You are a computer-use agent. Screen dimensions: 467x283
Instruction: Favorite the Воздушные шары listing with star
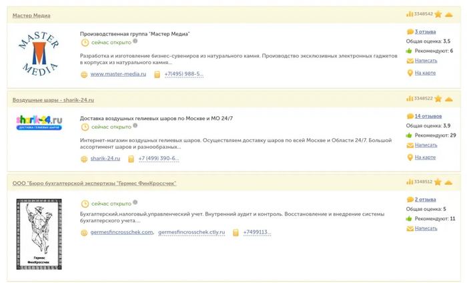[438, 99]
